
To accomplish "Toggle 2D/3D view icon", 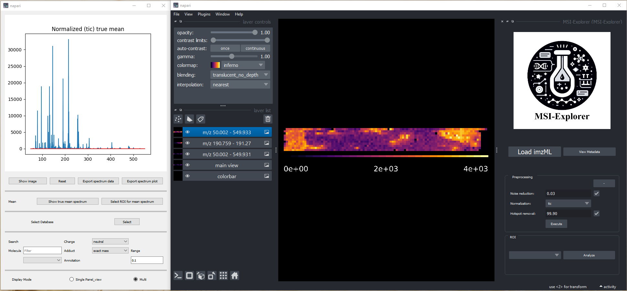I will [x=189, y=275].
